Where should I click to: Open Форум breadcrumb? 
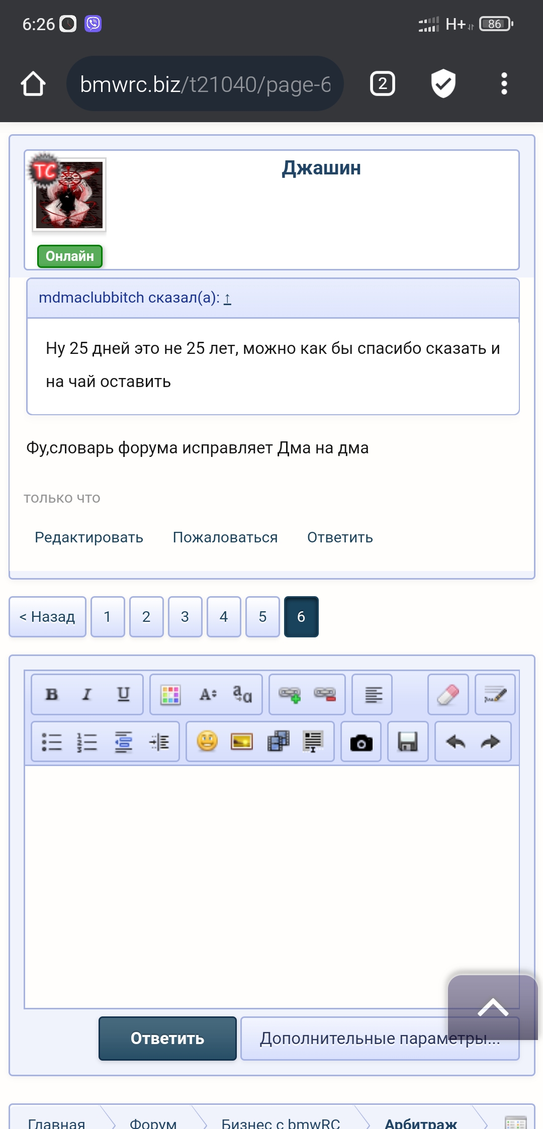coord(153,1123)
